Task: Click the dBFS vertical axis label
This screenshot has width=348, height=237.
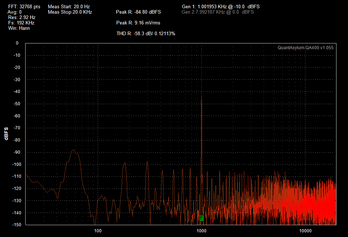Action: tap(6, 134)
